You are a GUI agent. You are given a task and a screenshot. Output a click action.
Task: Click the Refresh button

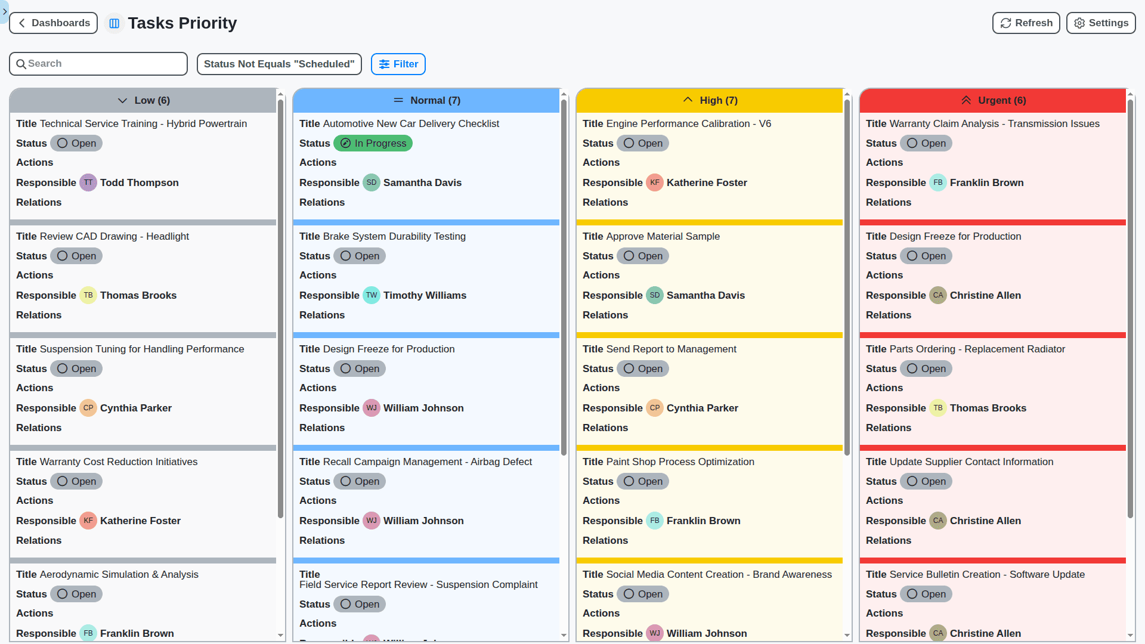point(1026,23)
